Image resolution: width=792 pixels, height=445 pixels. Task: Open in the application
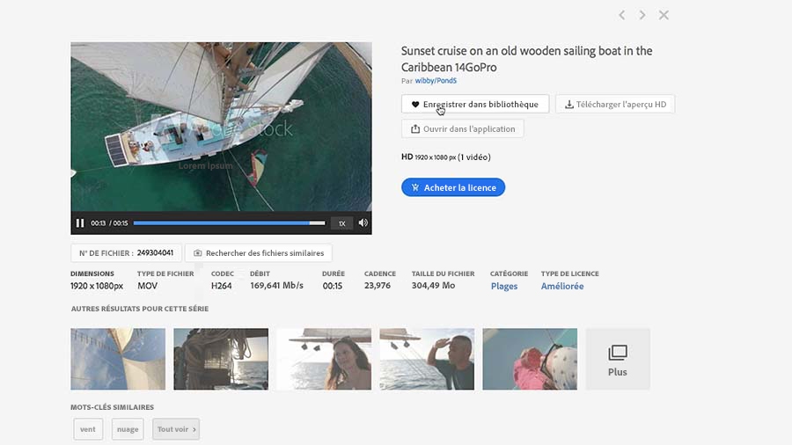pyautogui.click(x=463, y=128)
